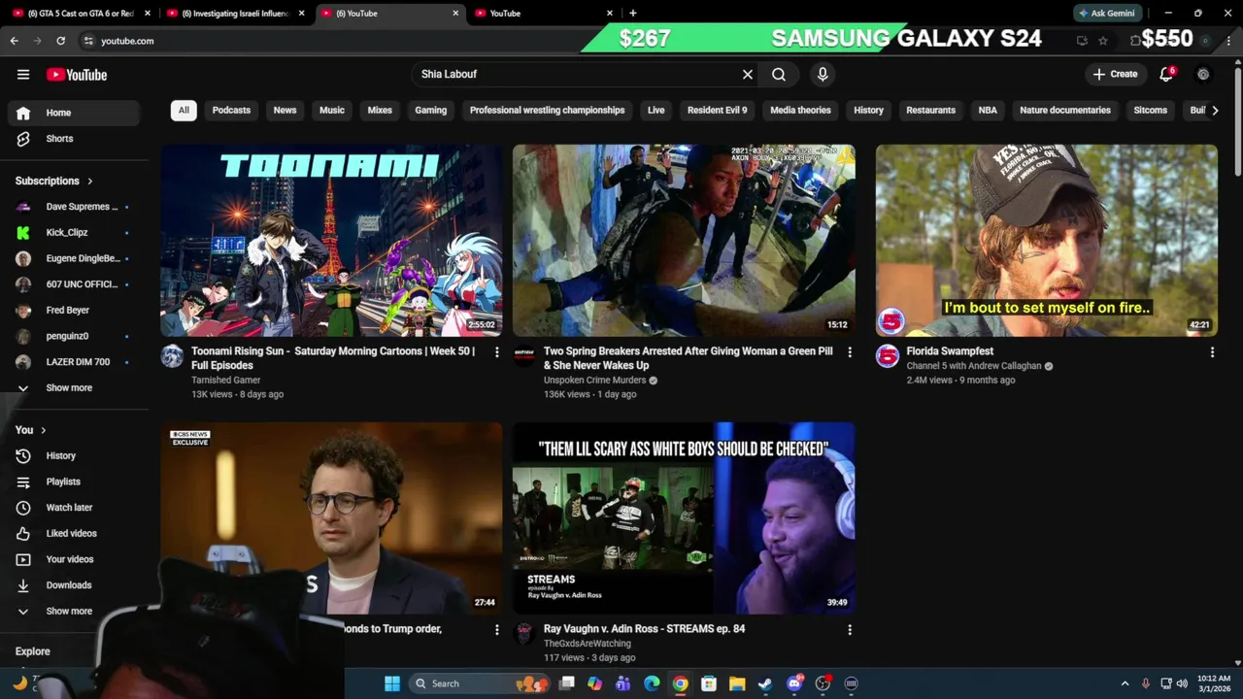Expand the You section chevron

[x=43, y=430]
